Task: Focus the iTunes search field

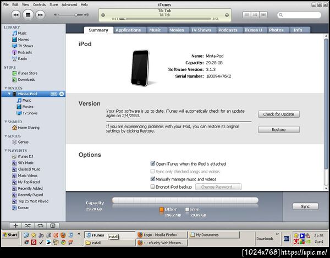Action: (299, 15)
